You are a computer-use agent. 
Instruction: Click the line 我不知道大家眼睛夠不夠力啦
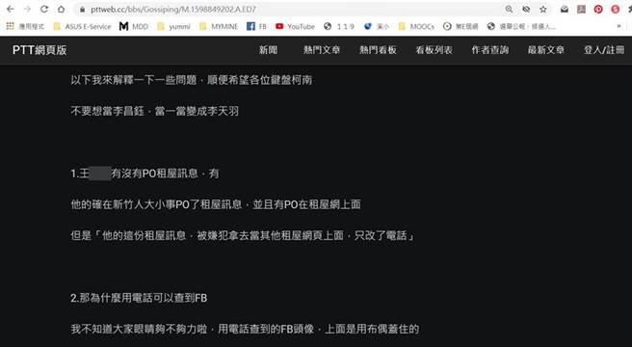point(245,330)
